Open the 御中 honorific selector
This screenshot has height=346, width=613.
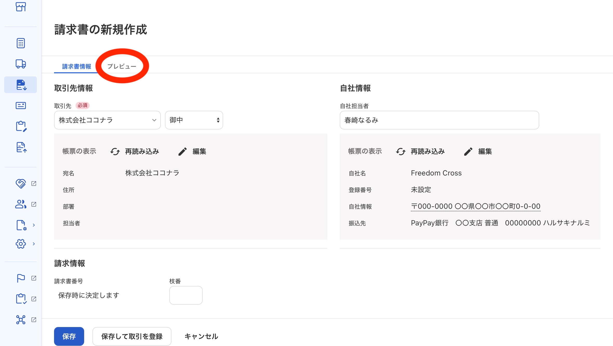(x=194, y=120)
